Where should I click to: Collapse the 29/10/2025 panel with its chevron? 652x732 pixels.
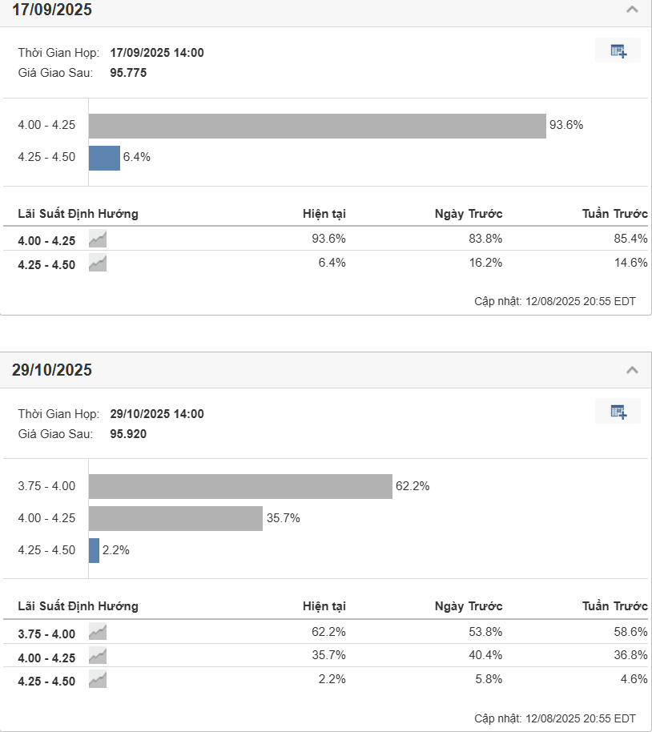[632, 370]
